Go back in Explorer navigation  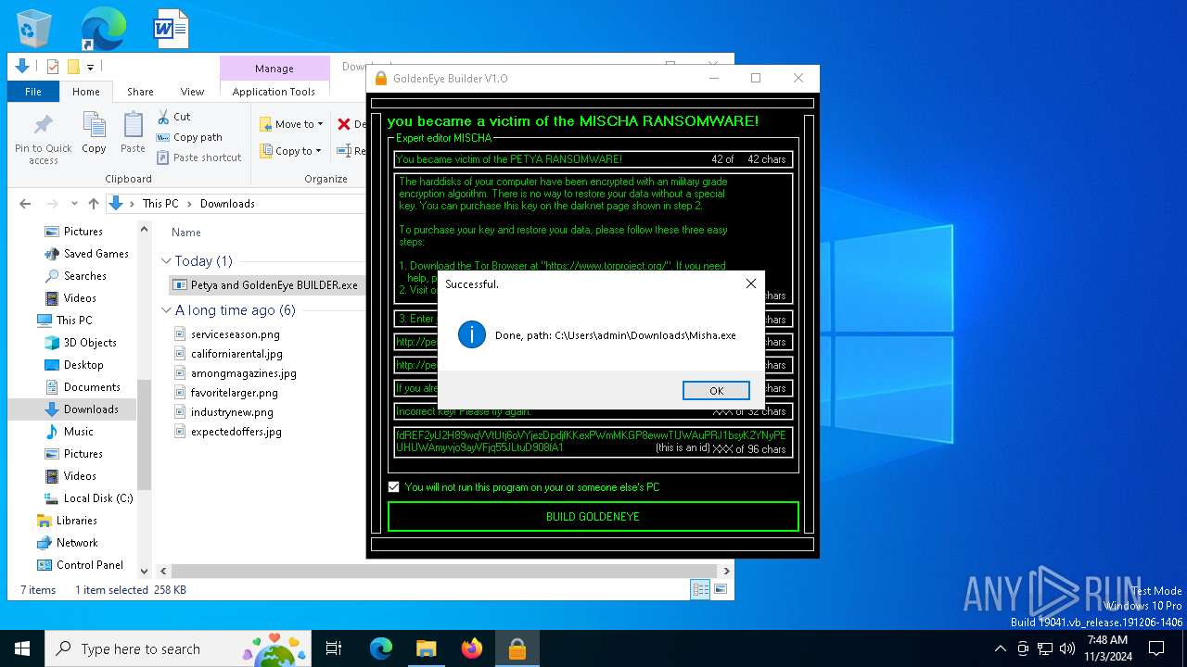25,204
